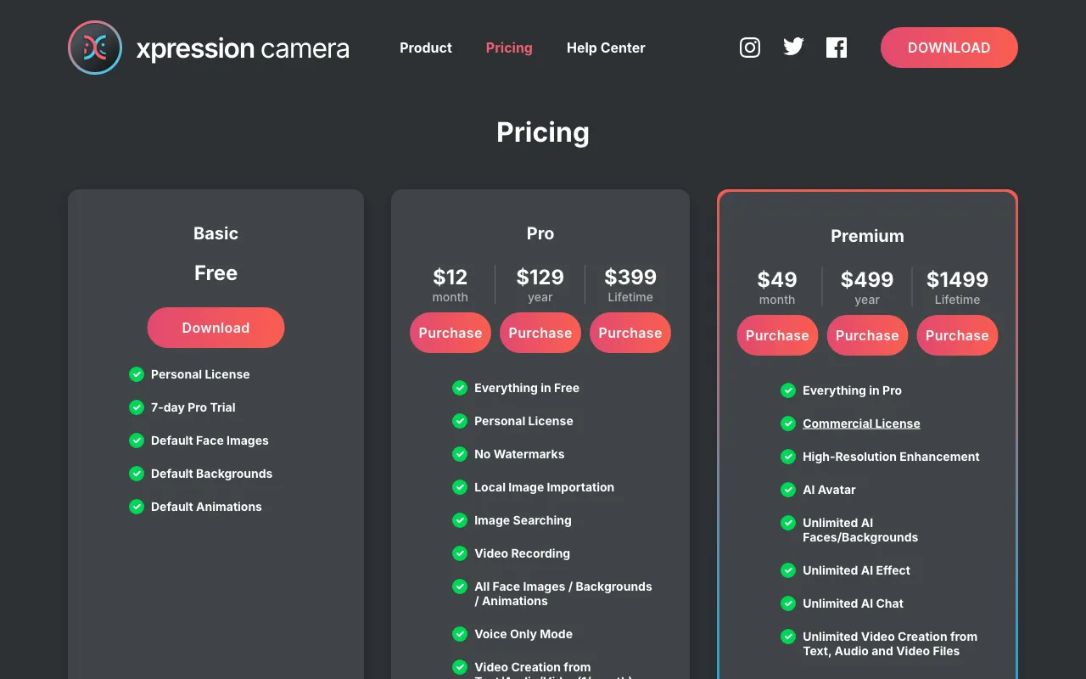1086x679 pixels.
Task: Purchase the Pro $12 monthly plan
Action: click(451, 333)
